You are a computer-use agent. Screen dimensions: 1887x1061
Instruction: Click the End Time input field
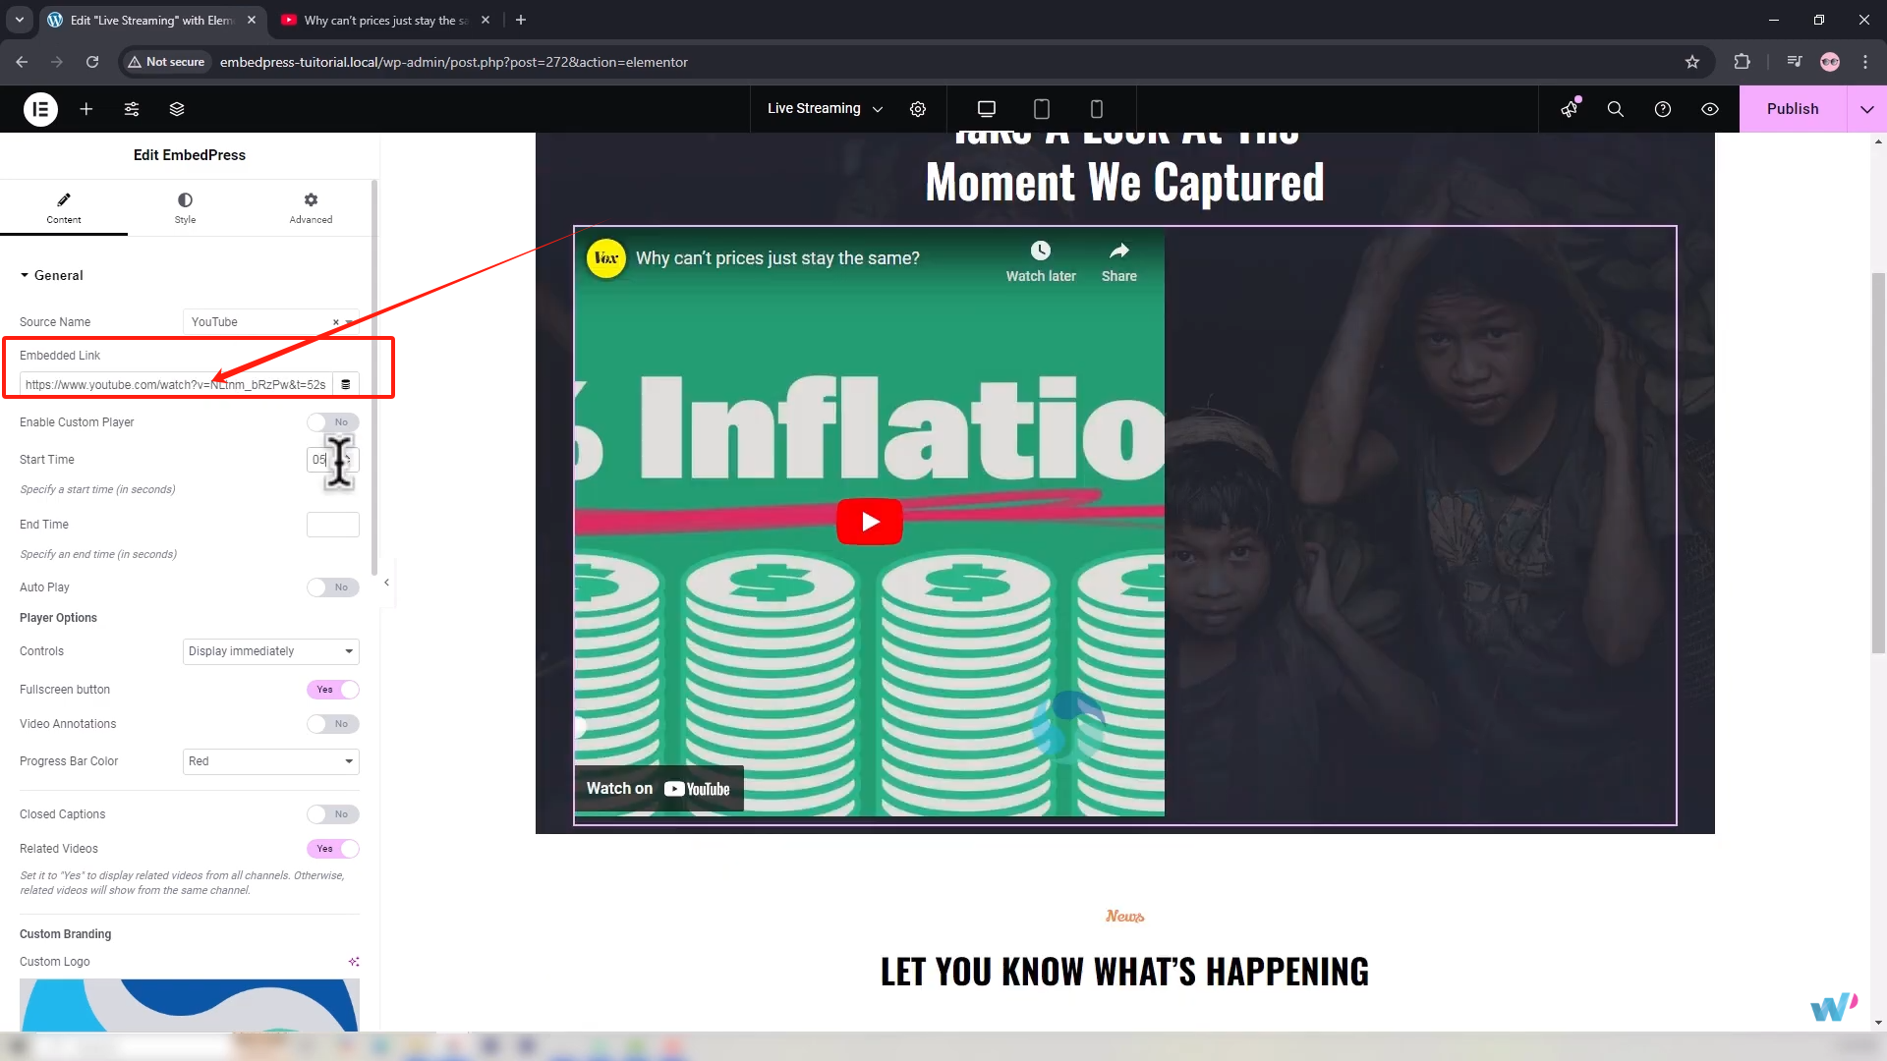point(332,525)
